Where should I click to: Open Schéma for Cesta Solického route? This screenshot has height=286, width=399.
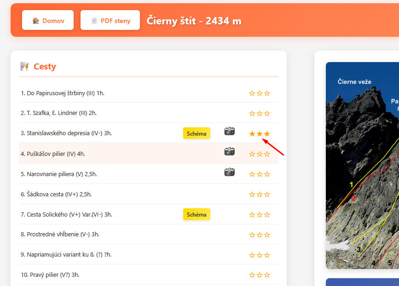(197, 214)
